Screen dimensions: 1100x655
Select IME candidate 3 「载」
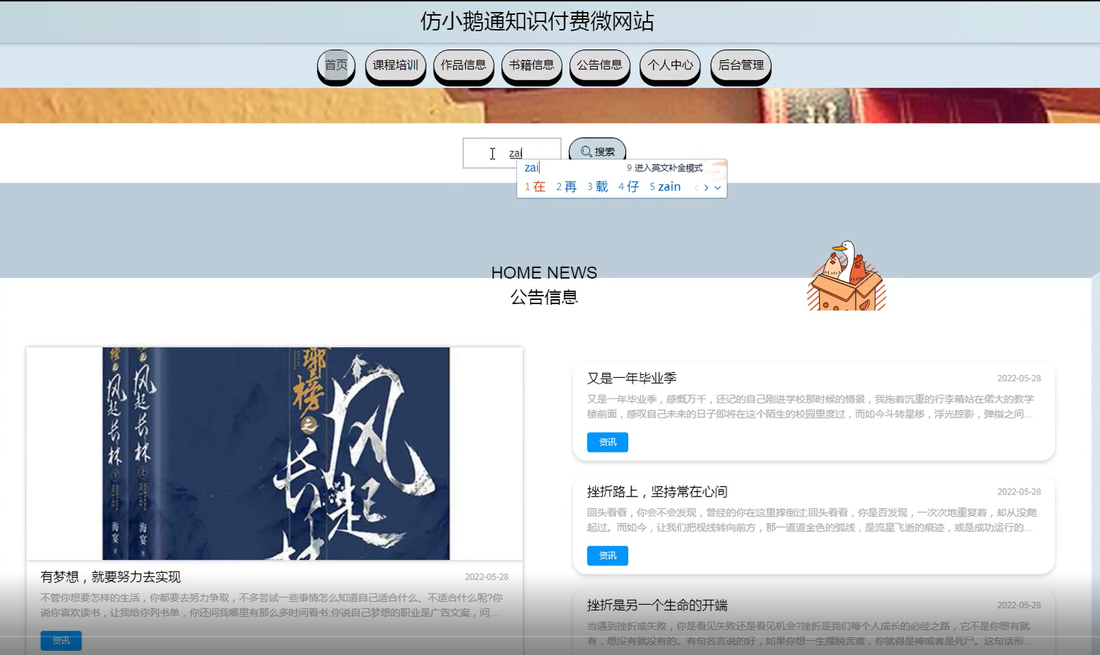[x=600, y=187]
